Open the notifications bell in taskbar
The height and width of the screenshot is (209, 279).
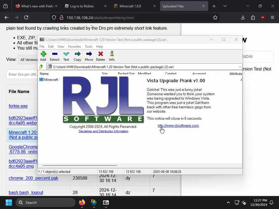pyautogui.click(x=272, y=202)
